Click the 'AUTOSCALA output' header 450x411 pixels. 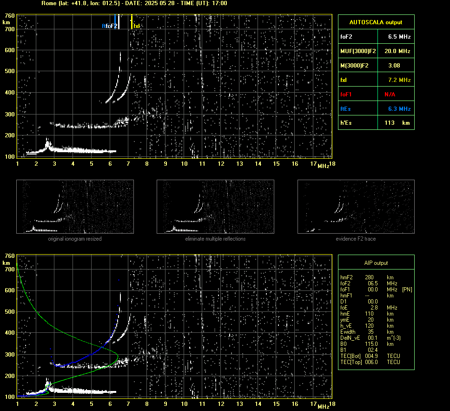click(x=376, y=22)
